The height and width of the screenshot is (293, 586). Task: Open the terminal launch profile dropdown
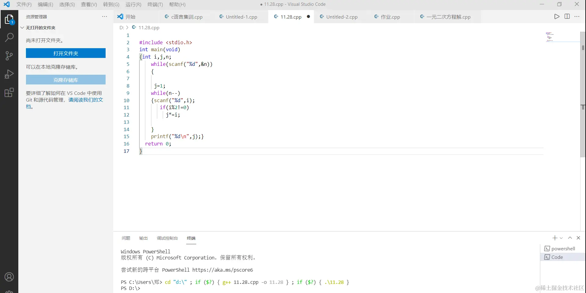[x=561, y=238]
